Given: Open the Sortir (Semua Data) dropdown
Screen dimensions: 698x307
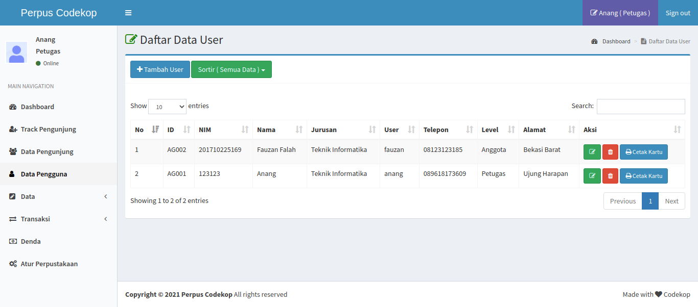Looking at the screenshot, I should (231, 70).
